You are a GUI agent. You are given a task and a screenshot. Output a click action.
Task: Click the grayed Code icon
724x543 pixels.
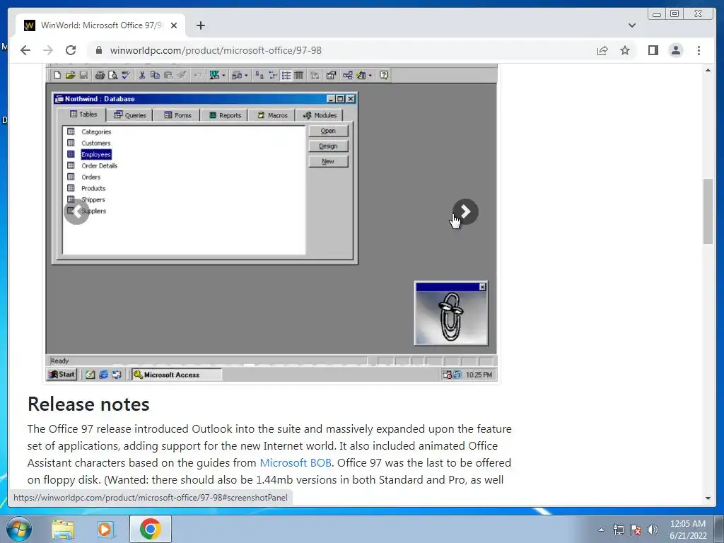click(315, 75)
